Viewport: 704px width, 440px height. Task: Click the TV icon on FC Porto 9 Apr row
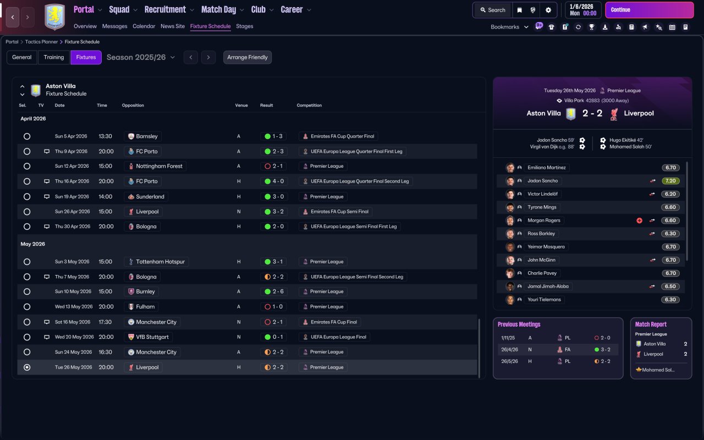(x=47, y=151)
